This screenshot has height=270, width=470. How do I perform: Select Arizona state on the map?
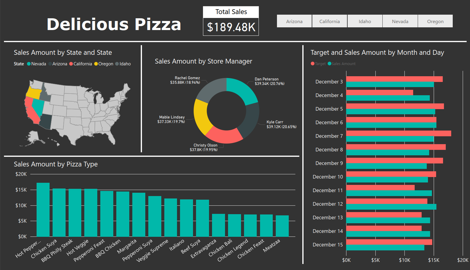click(x=46, y=121)
